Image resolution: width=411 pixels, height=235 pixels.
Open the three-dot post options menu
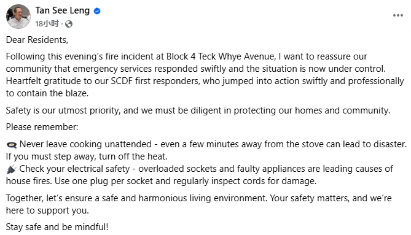pyautogui.click(x=398, y=15)
